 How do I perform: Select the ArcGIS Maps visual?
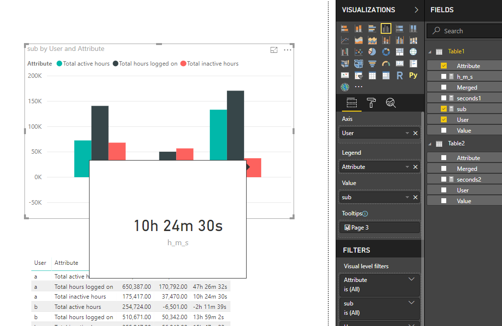tap(345, 87)
